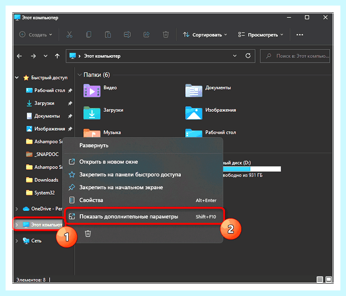
Task: Click the disk D: usage bar
Action: [x=252, y=169]
